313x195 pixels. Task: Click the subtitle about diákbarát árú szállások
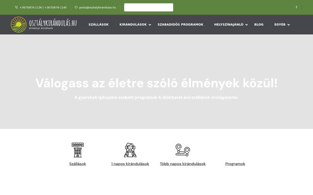[156, 97]
